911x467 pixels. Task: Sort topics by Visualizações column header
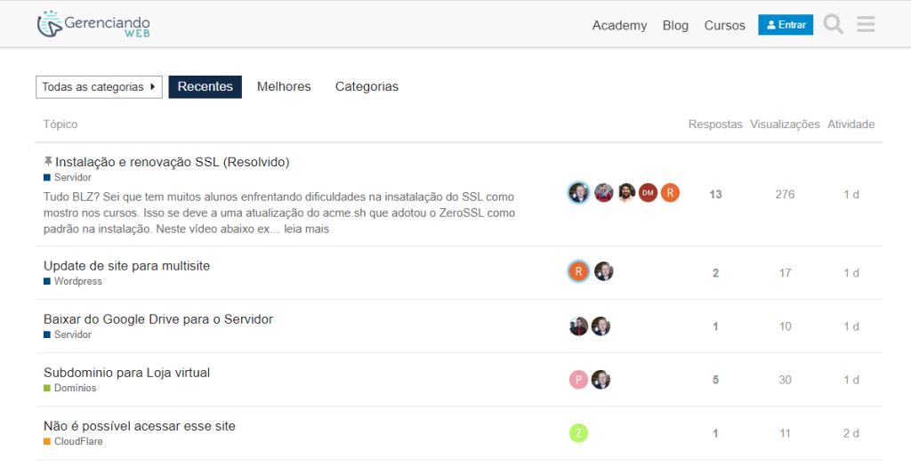pos(784,125)
